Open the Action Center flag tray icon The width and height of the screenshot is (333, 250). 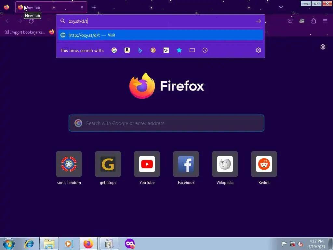(284, 244)
